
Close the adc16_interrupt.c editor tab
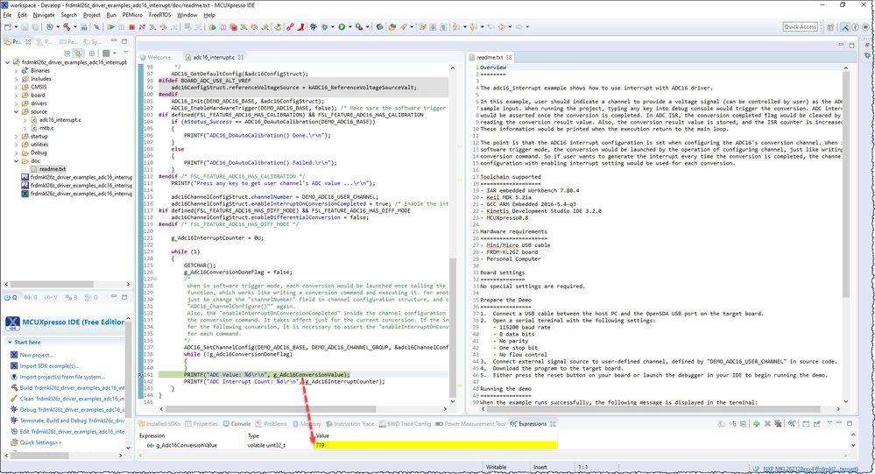tap(241, 57)
